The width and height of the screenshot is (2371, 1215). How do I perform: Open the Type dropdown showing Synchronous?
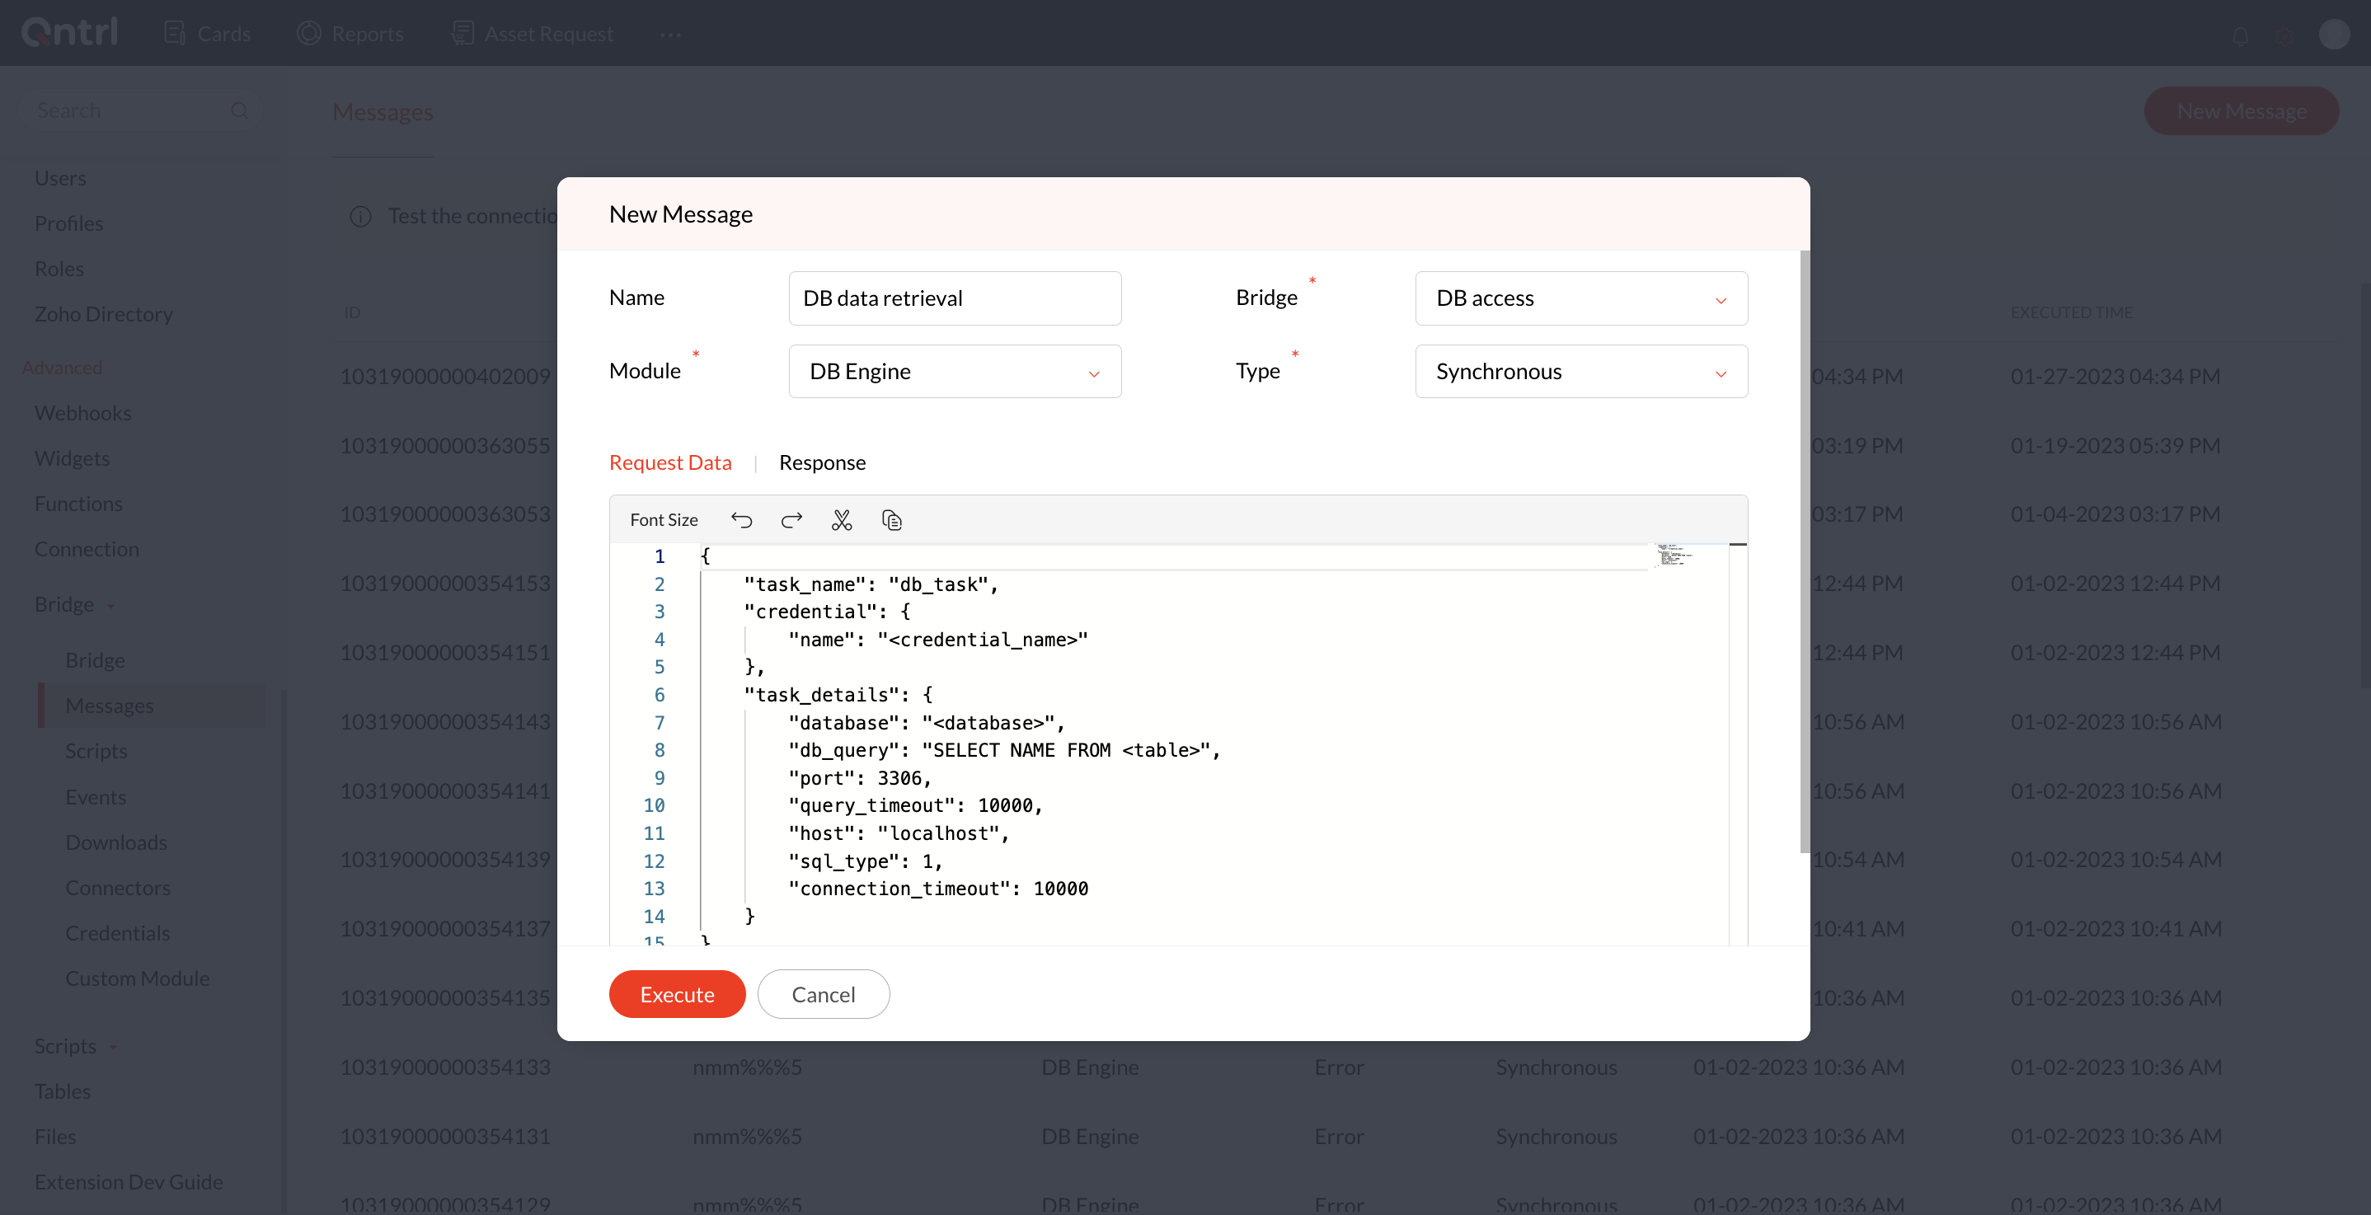coord(1580,371)
